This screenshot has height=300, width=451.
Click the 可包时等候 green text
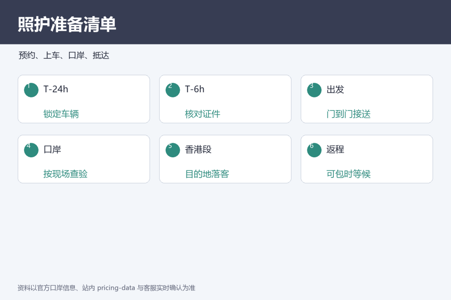[x=349, y=174]
